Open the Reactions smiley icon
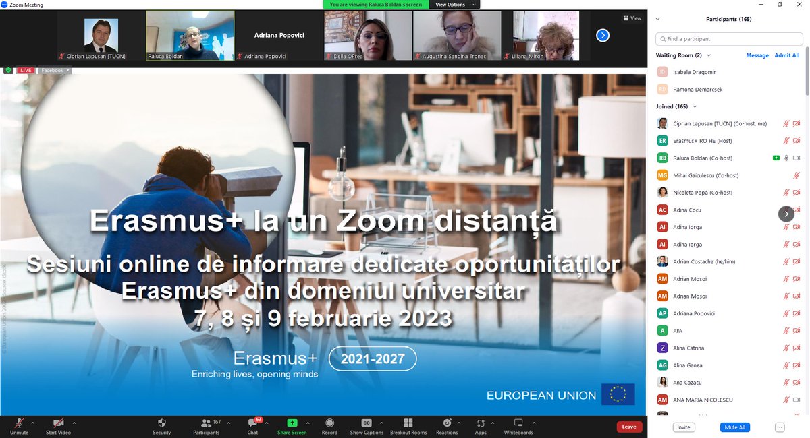Image resolution: width=810 pixels, height=438 pixels. (446, 423)
